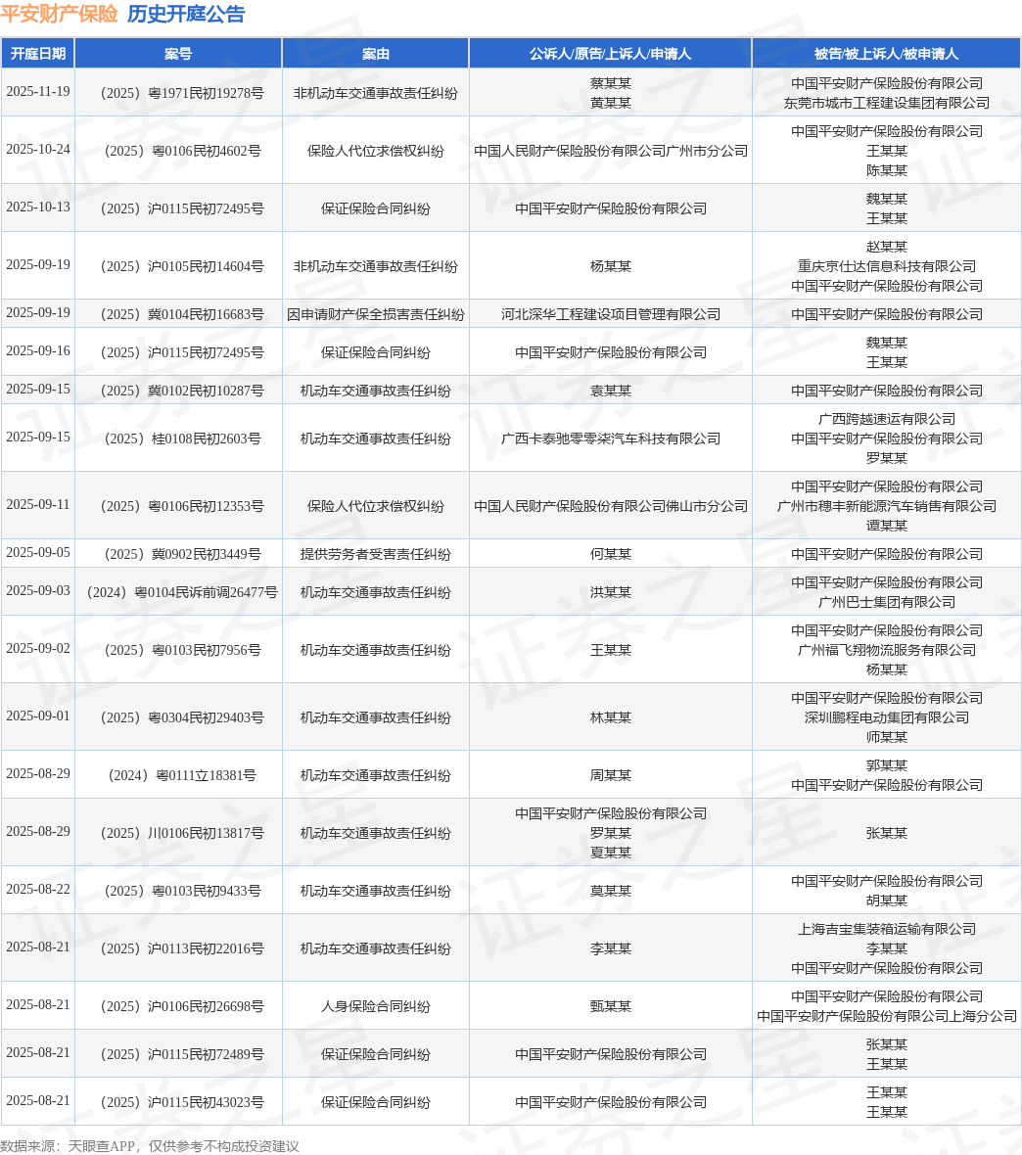
Task: Select case number (2025) 粤0106民初4602号
Action: pos(178,151)
